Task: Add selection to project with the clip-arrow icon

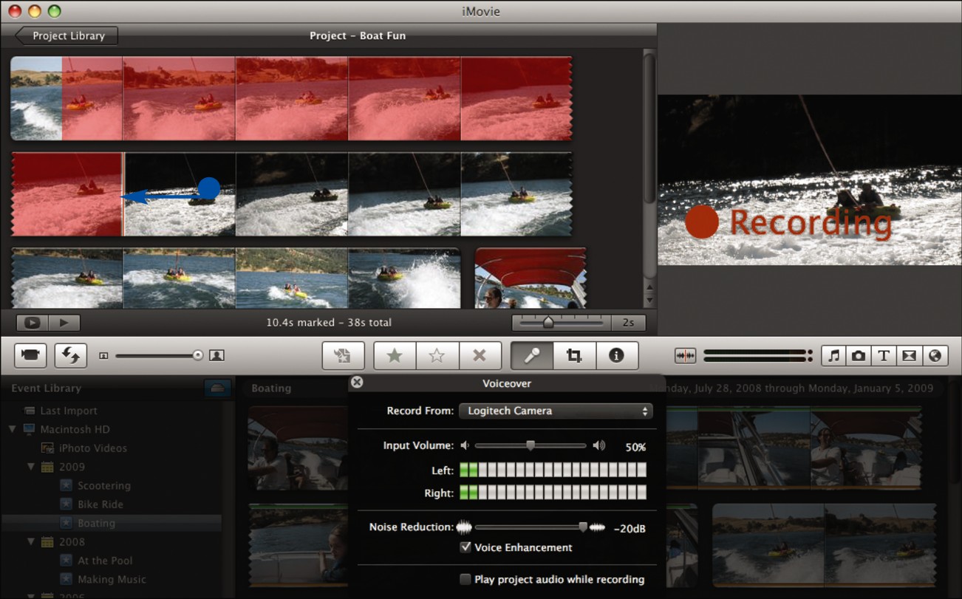Action: click(x=343, y=355)
